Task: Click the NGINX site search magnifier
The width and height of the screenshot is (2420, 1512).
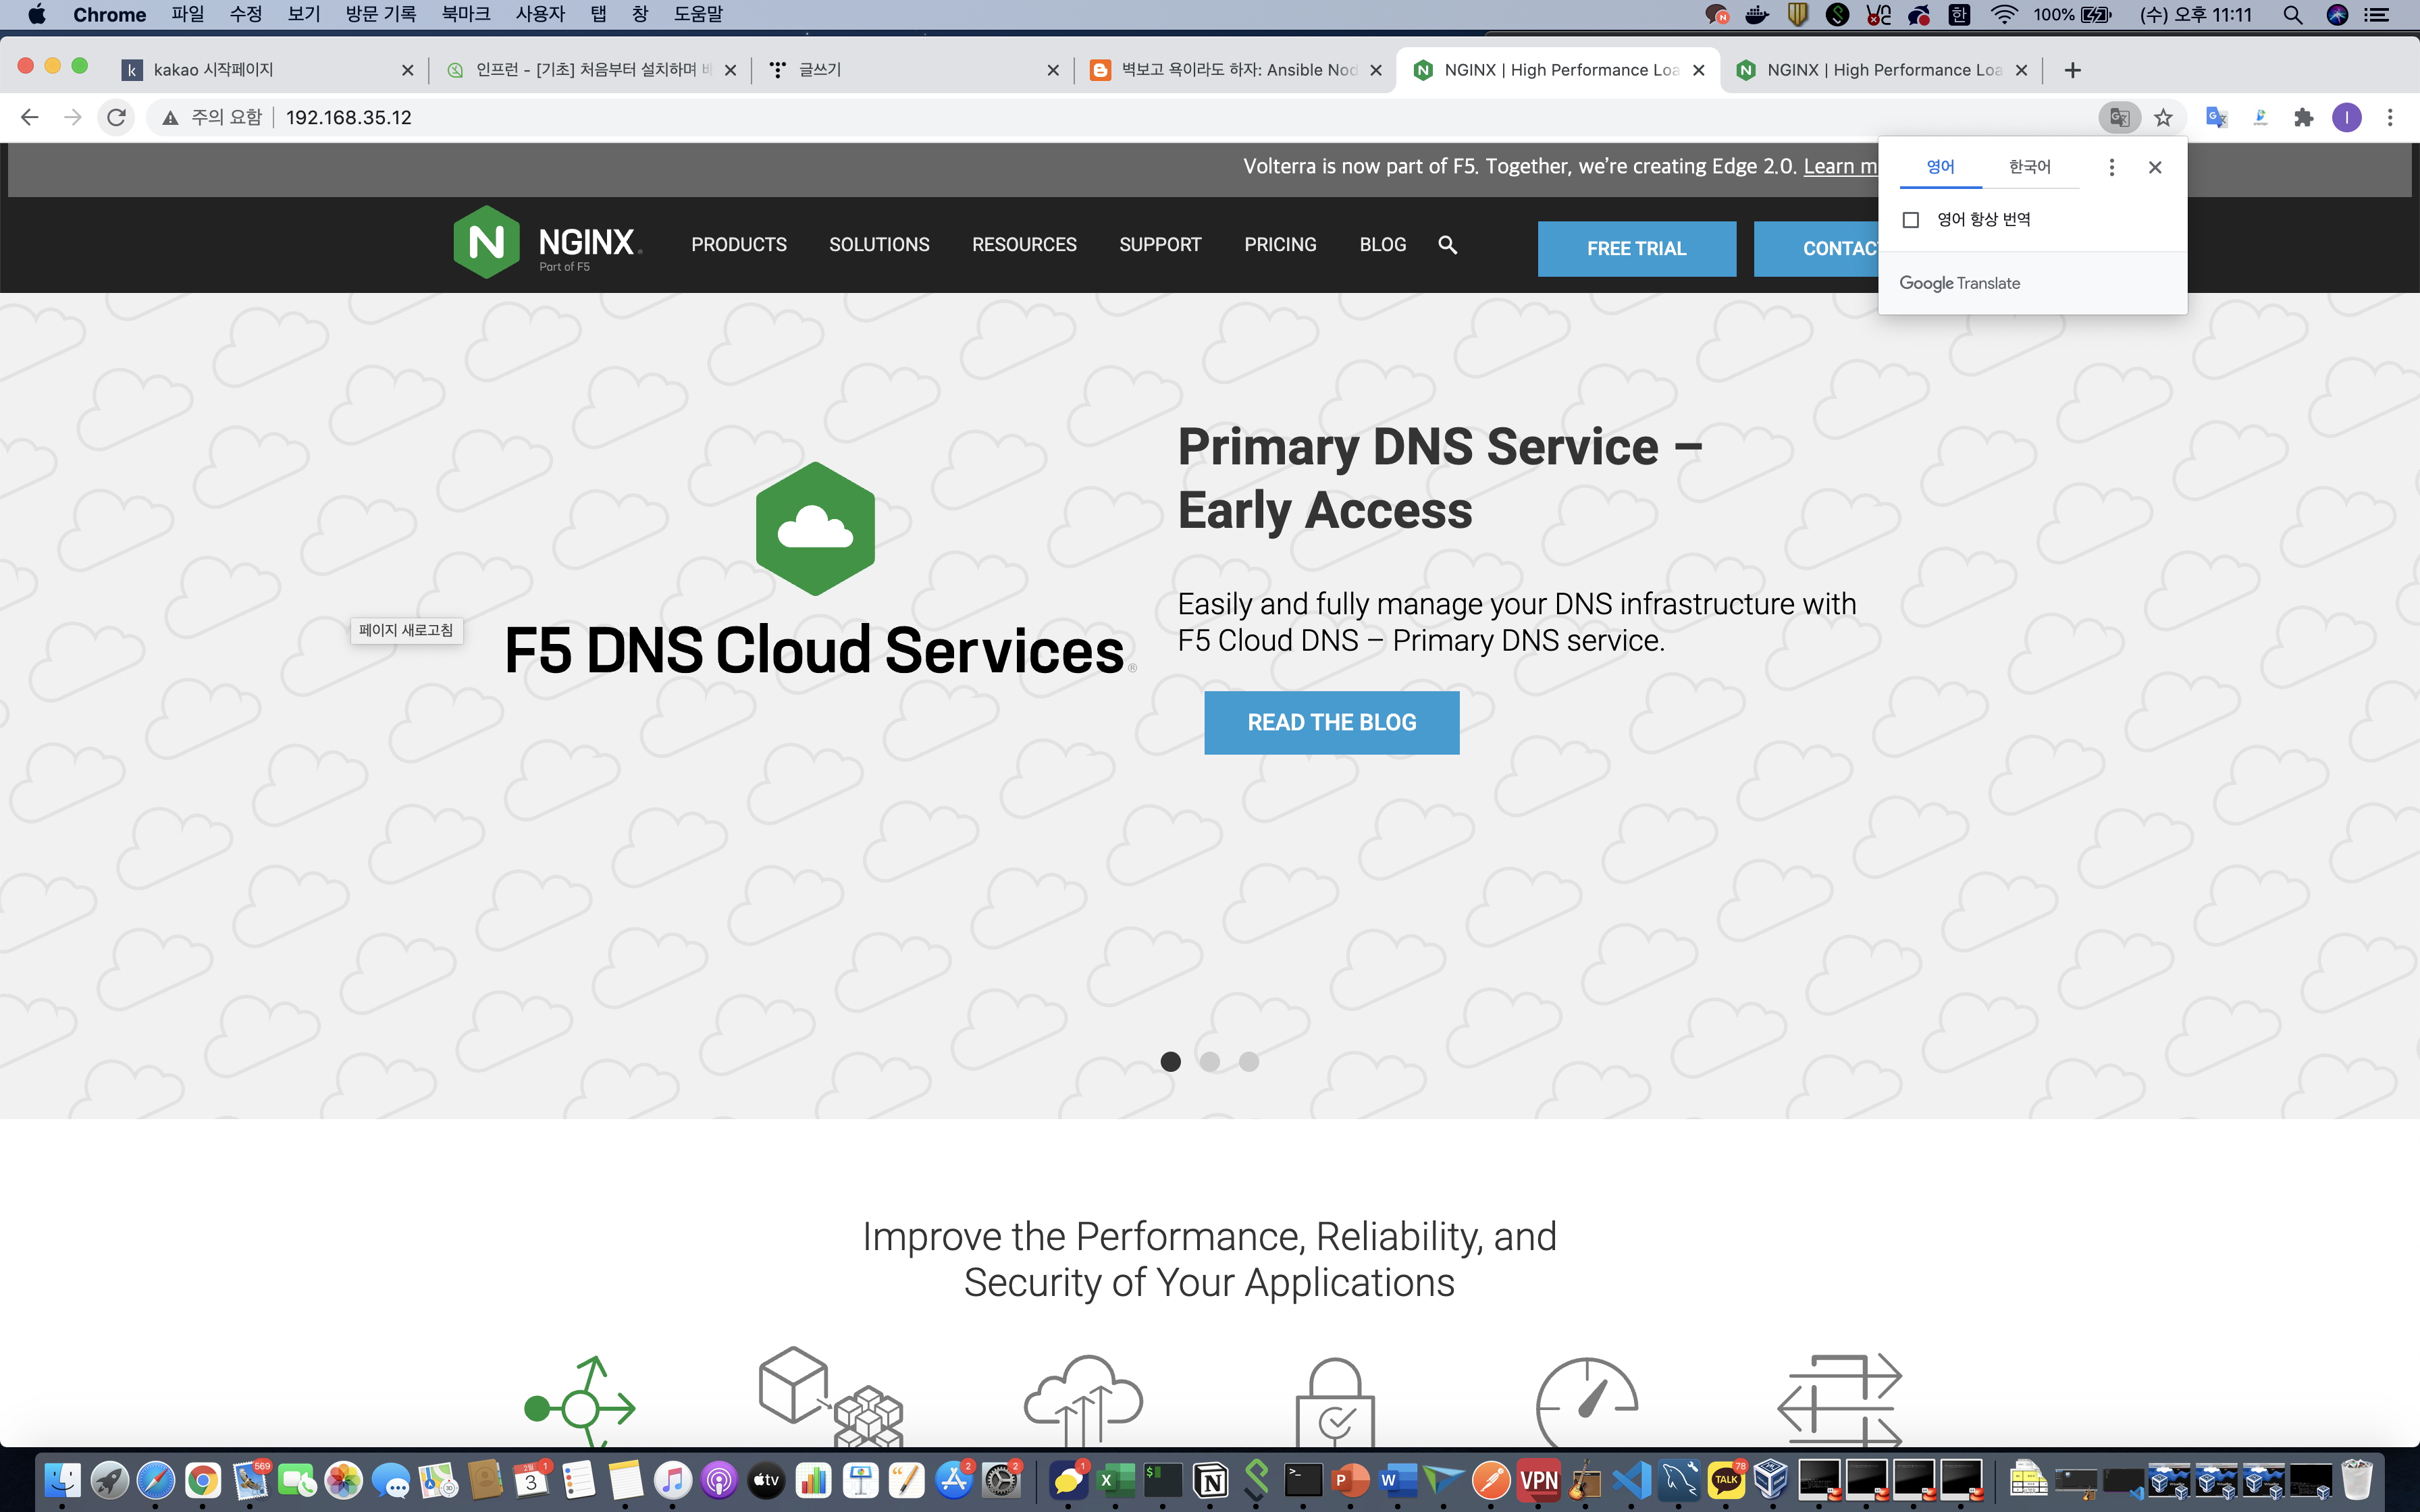Action: point(1447,245)
